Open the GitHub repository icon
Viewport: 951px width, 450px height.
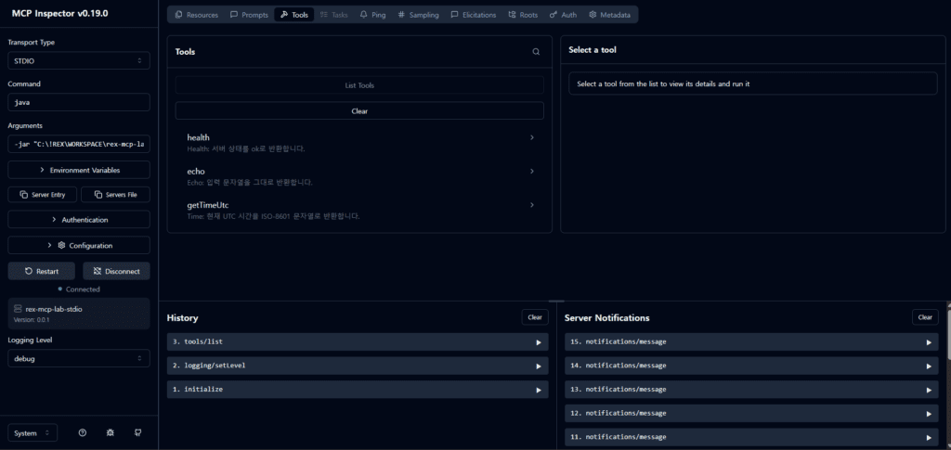click(137, 433)
